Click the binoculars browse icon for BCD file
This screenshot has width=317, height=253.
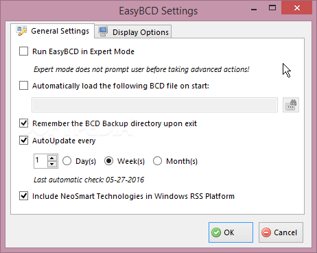[291, 105]
